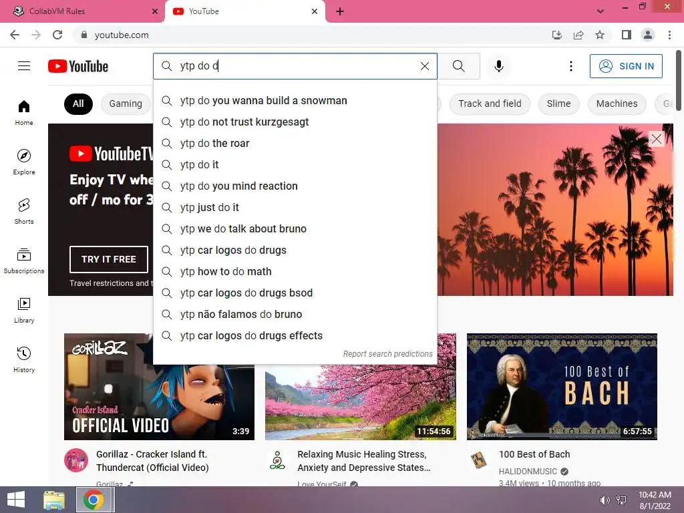Pick suggestion 'ytp não falamos do bruno'
684x513 pixels.
point(295,314)
